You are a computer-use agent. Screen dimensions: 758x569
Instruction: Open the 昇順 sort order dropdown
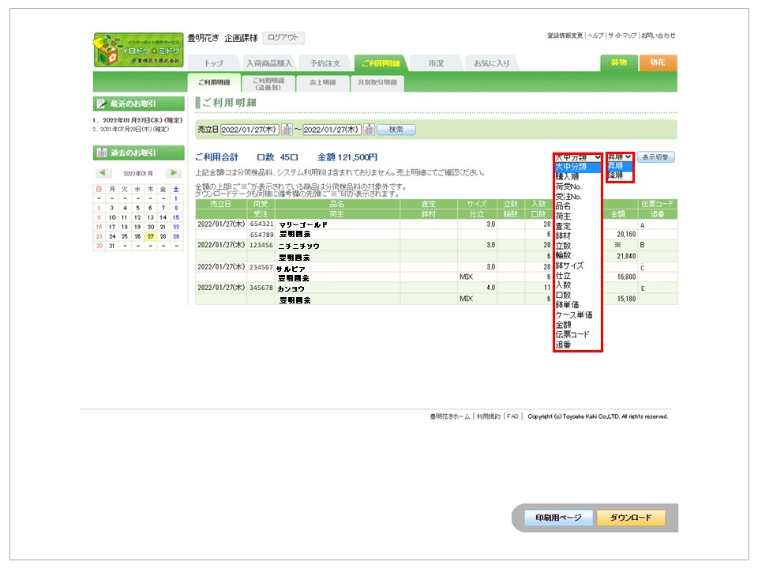pos(620,157)
